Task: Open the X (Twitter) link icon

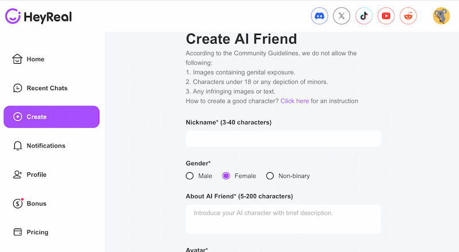Action: point(341,16)
